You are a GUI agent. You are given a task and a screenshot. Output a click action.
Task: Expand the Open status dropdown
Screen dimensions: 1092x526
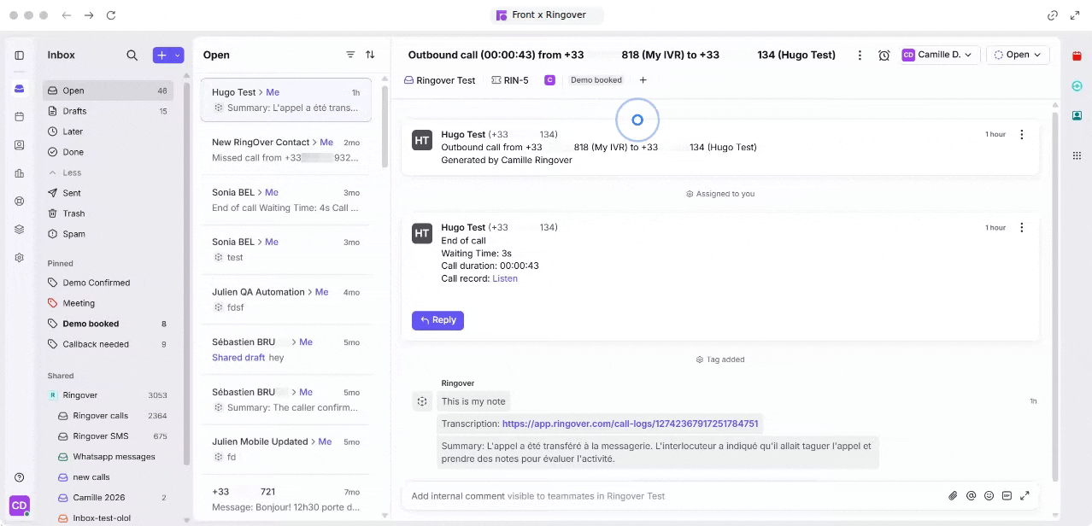pyautogui.click(x=1019, y=55)
